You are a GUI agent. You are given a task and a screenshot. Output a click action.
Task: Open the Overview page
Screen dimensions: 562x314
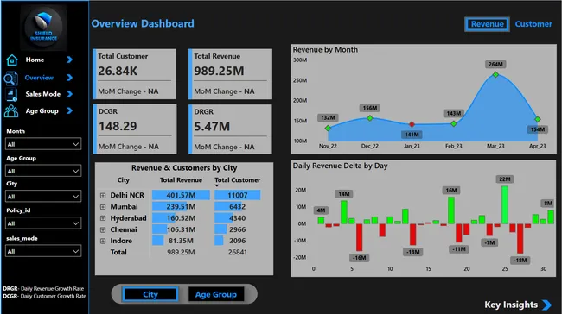coord(39,78)
